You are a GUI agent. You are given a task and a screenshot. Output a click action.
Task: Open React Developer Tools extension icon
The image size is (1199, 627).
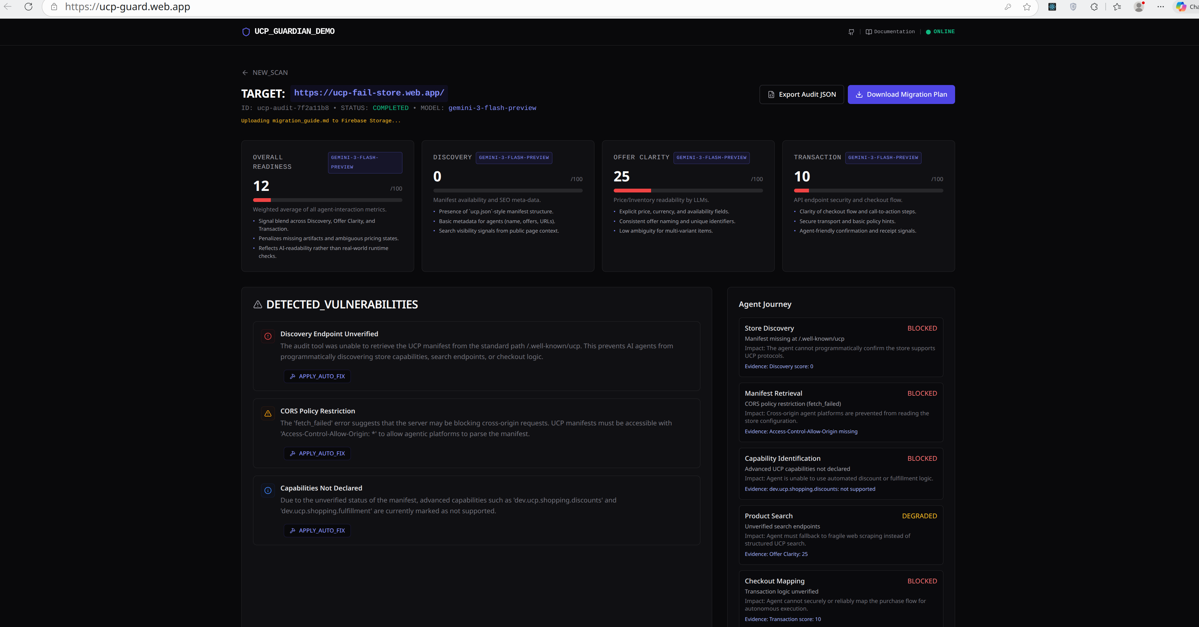tap(1052, 7)
